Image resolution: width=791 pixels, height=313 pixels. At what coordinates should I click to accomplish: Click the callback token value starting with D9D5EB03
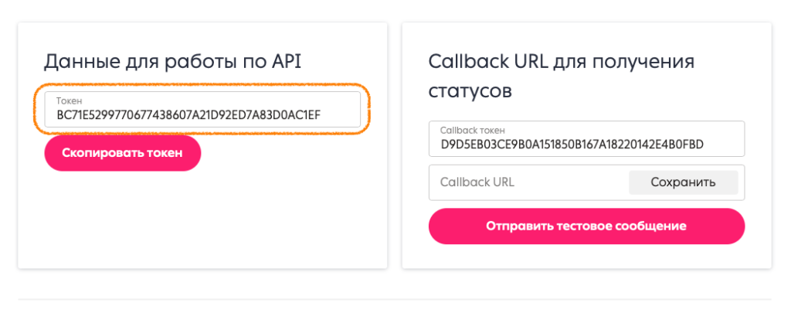(572, 145)
